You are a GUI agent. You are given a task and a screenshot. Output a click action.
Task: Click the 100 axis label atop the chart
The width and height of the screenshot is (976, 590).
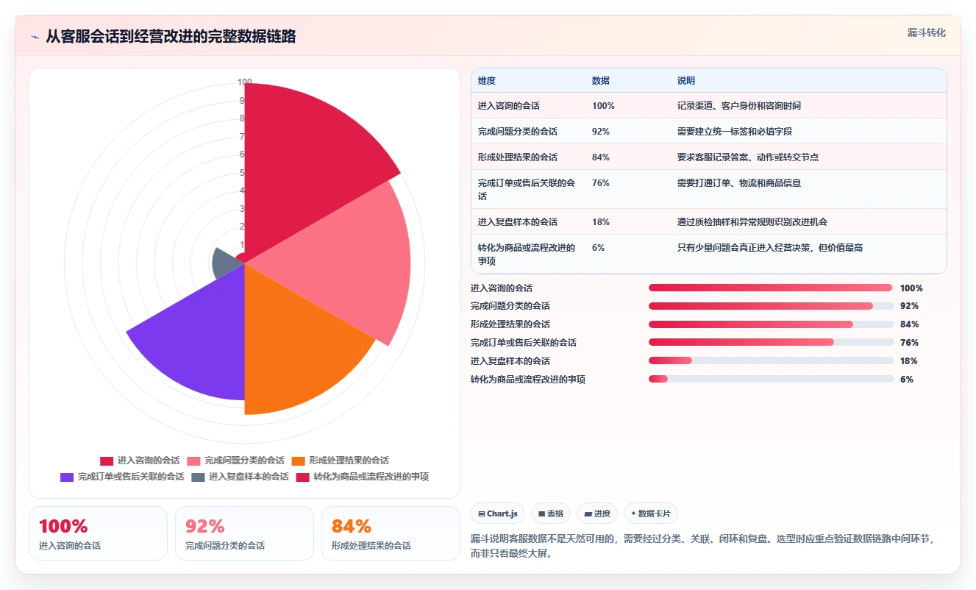[x=245, y=82]
